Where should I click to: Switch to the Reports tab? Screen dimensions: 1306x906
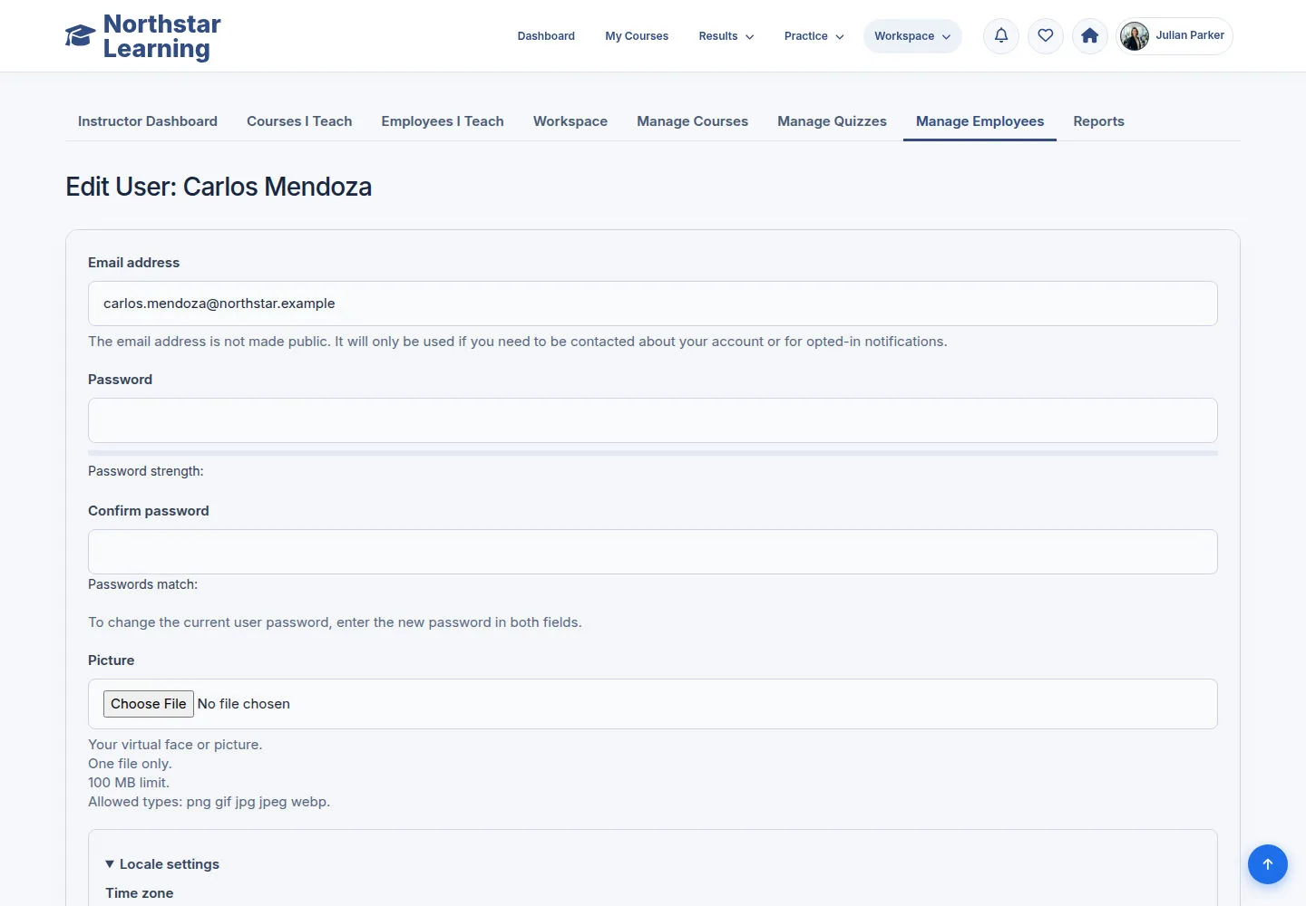pyautogui.click(x=1098, y=121)
